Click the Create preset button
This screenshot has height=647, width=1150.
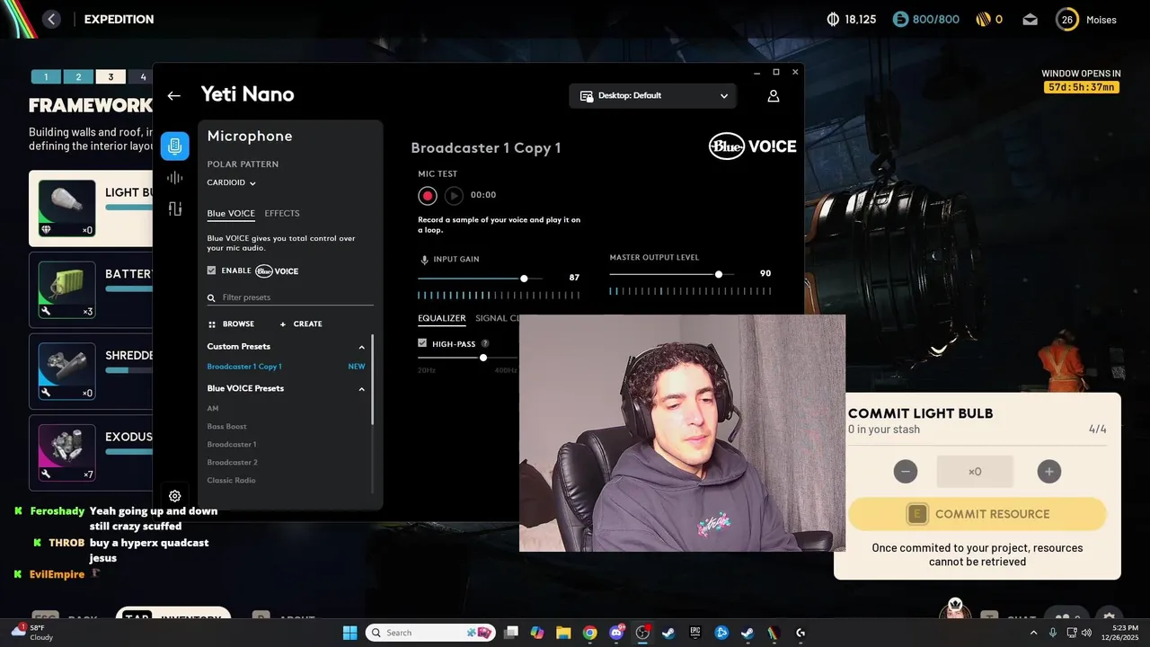[301, 323]
